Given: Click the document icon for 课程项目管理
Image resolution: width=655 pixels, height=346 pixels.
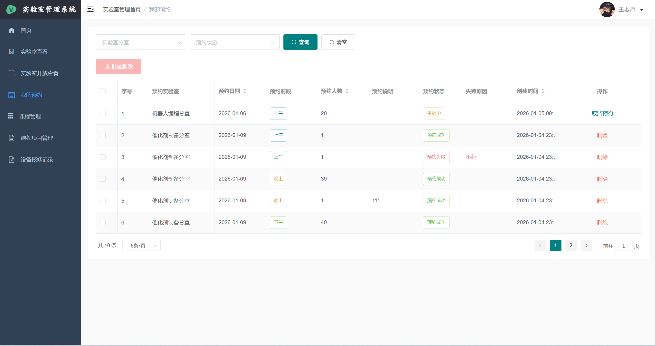Looking at the screenshot, I should click(12, 138).
